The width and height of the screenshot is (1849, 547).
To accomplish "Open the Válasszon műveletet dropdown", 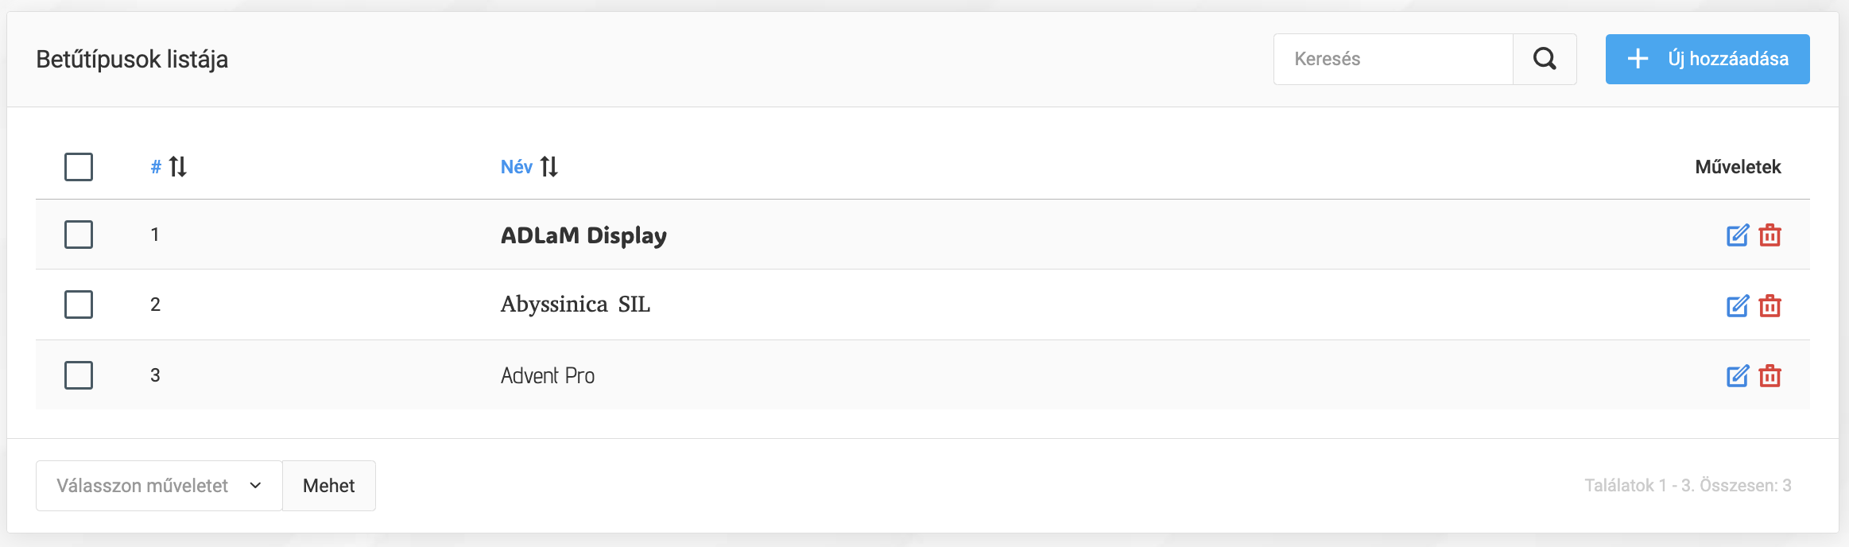I will 159,486.
